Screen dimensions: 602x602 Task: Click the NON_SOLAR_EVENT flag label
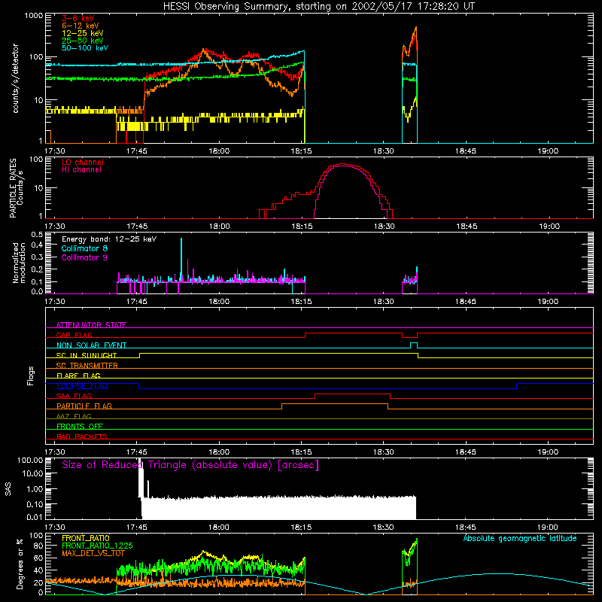(x=91, y=345)
